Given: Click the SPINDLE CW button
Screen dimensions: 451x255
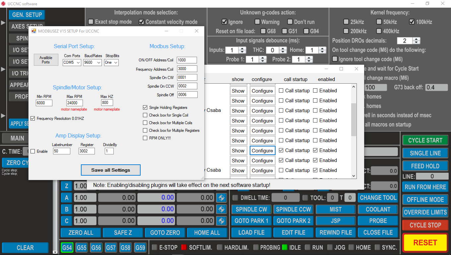Looking at the screenshot, I should pos(251,210).
